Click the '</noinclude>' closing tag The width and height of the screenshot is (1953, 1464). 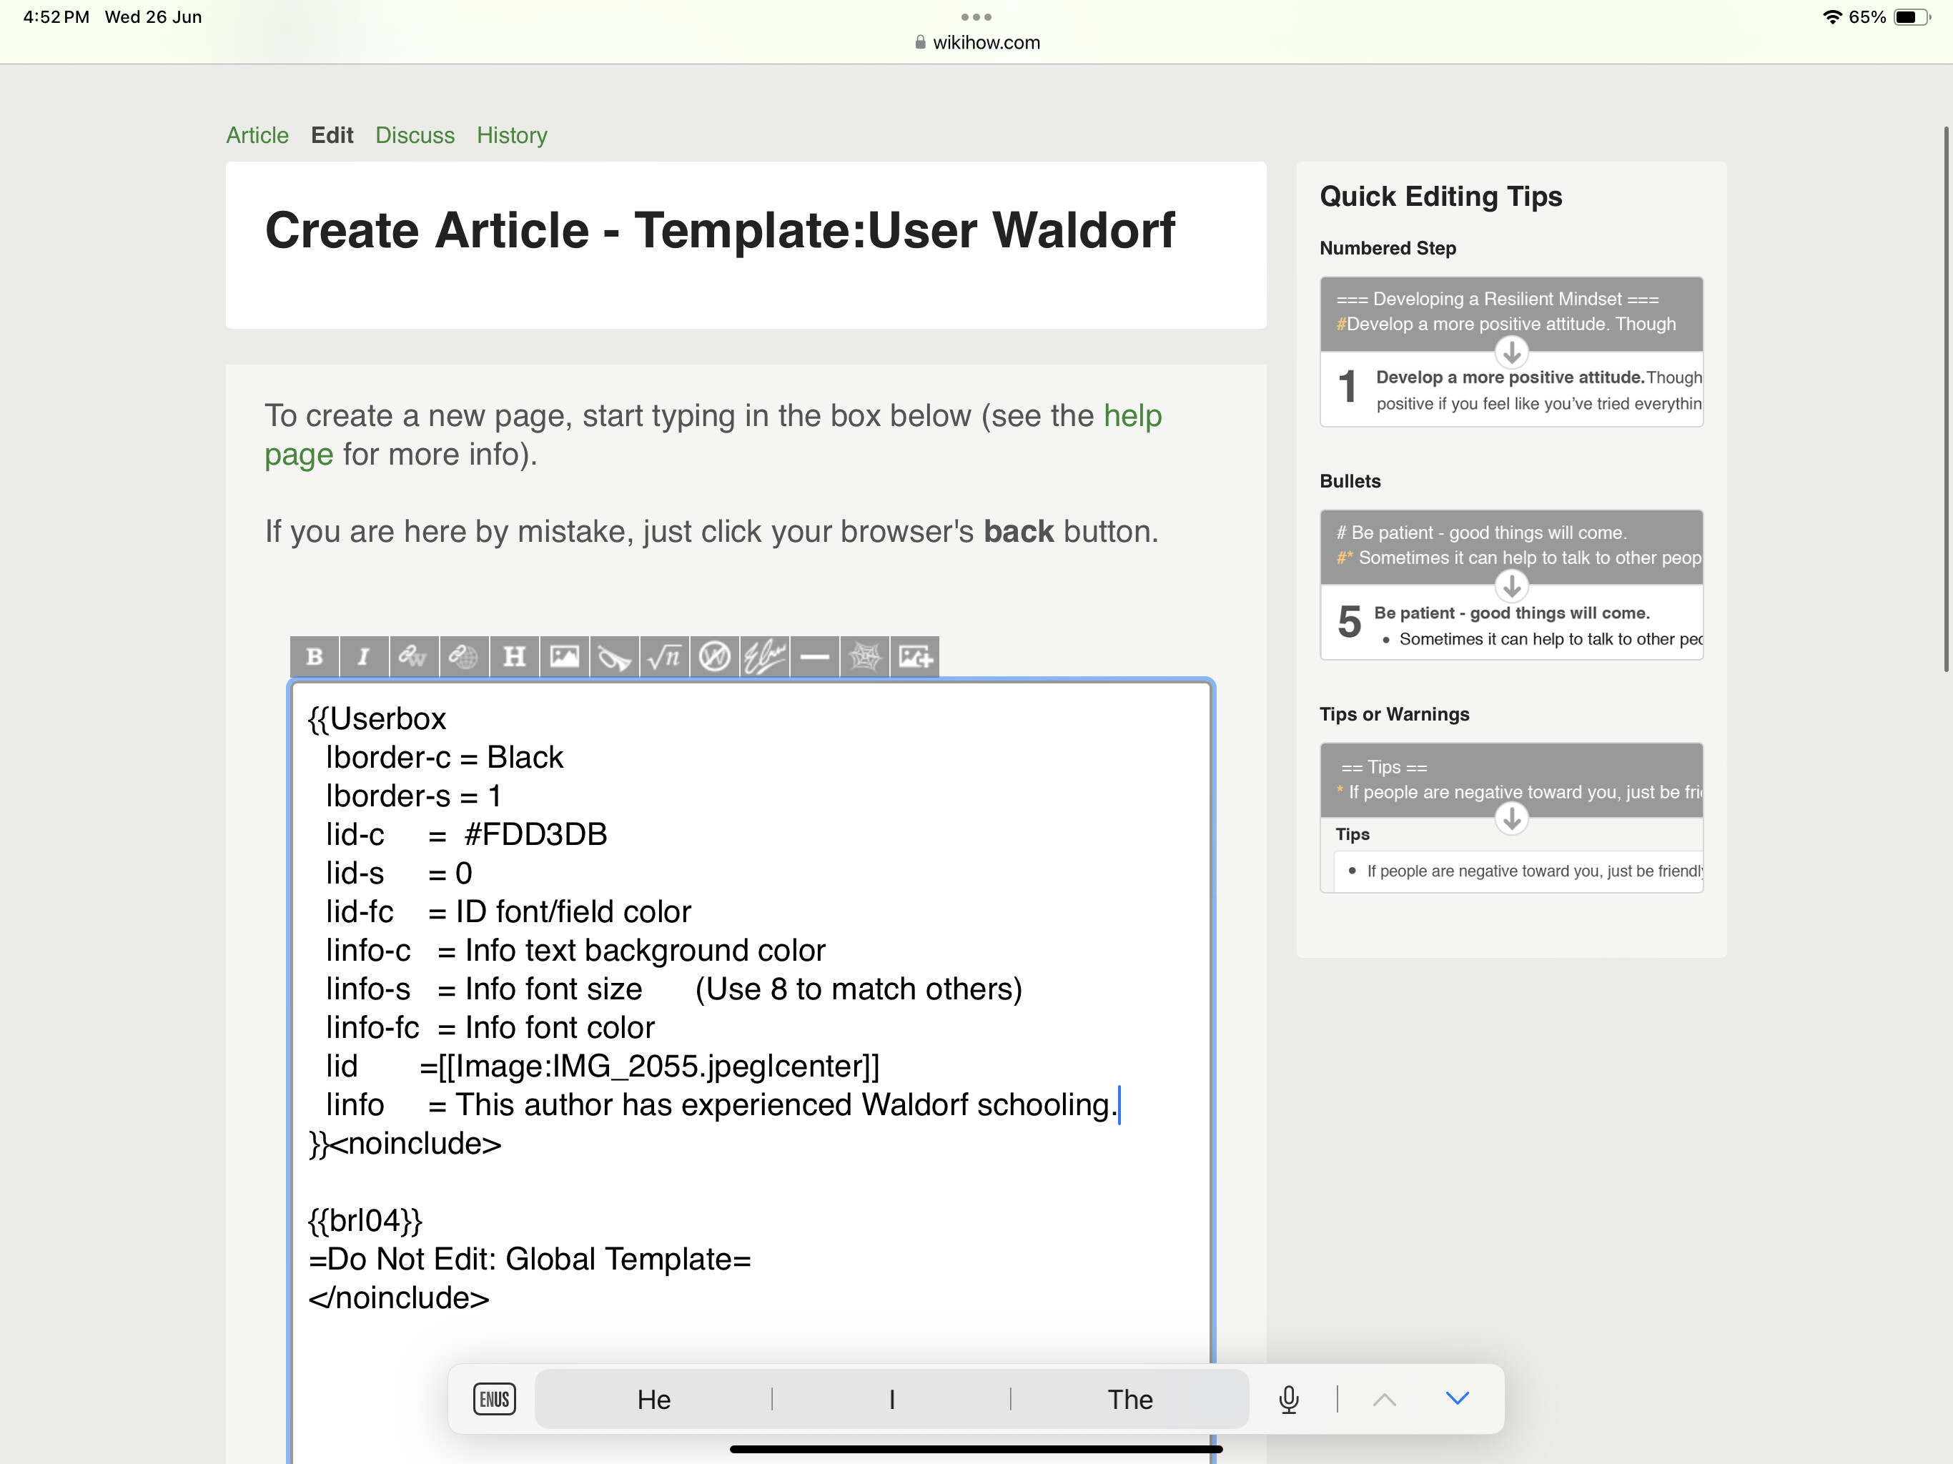tap(399, 1298)
